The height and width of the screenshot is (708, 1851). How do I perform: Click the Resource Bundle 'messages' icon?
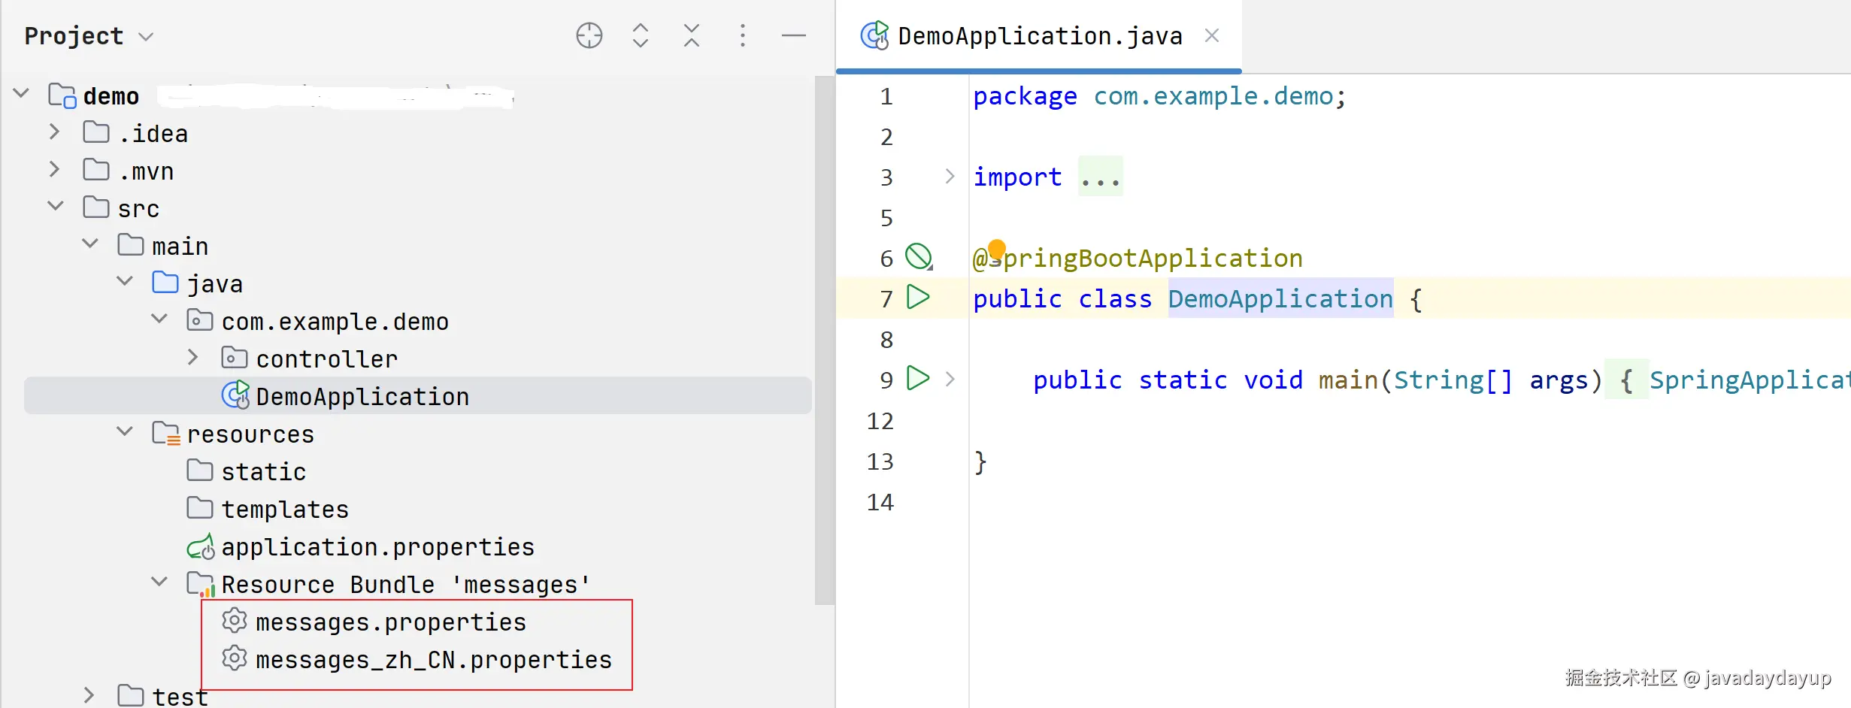pyautogui.click(x=201, y=584)
